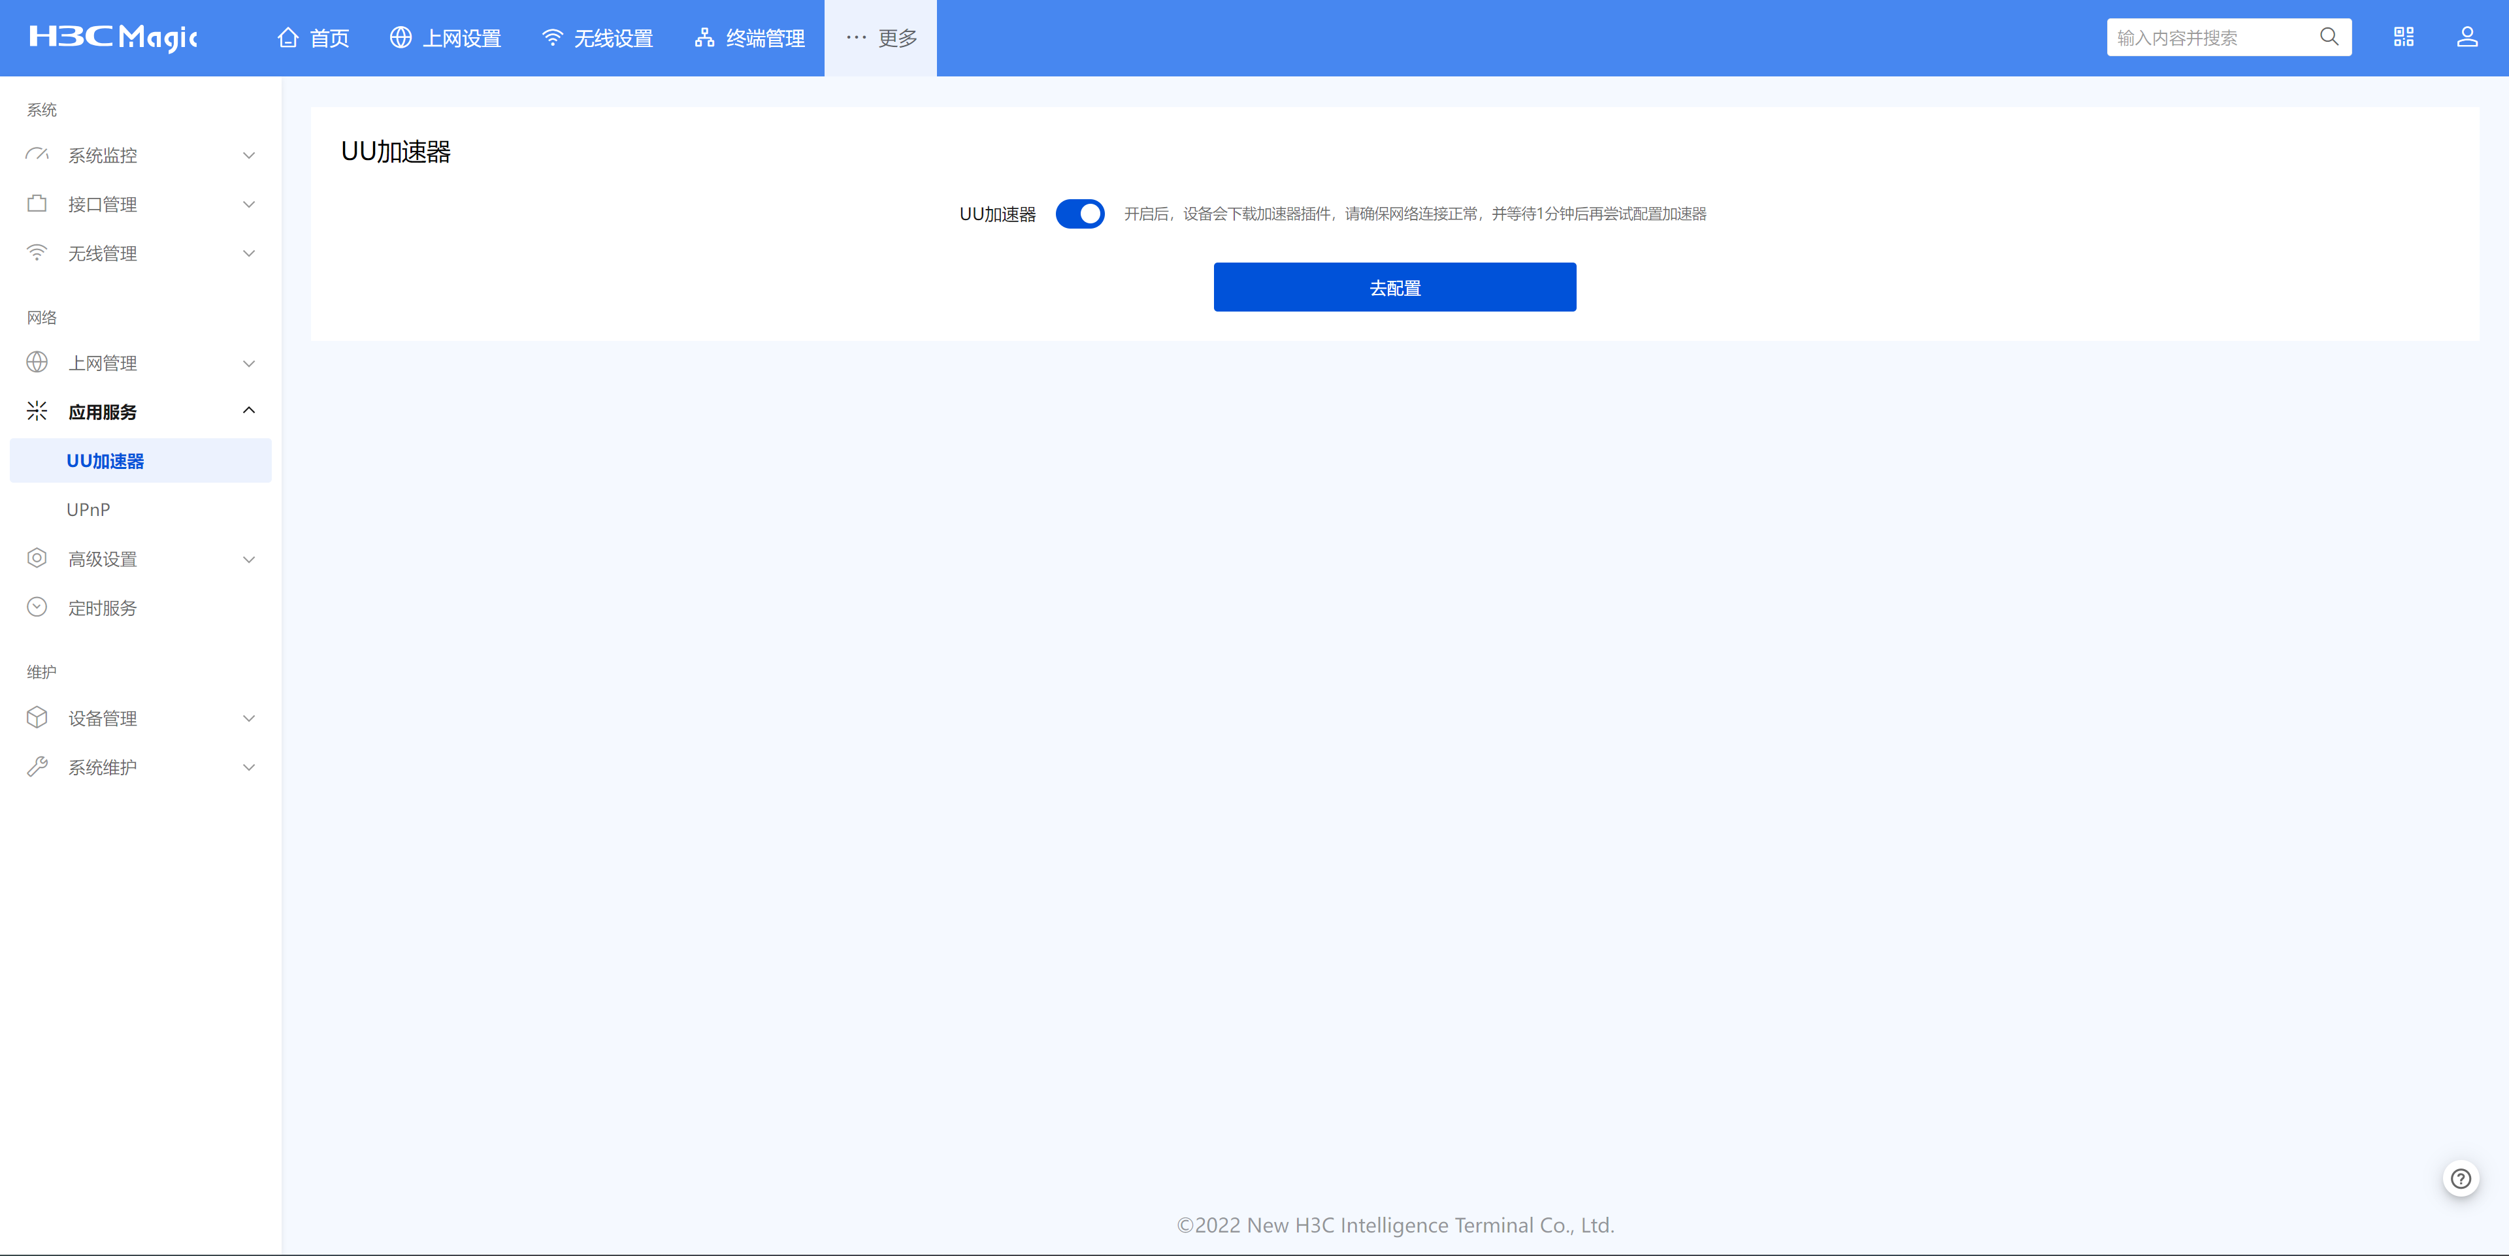Click the Wi-Fi icon for 无线管理
This screenshot has width=2509, height=1256.
click(37, 252)
